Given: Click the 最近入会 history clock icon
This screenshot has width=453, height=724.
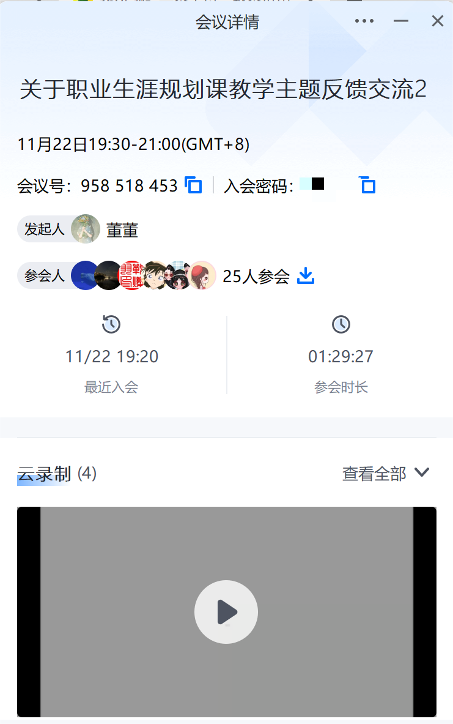Looking at the screenshot, I should coord(111,324).
